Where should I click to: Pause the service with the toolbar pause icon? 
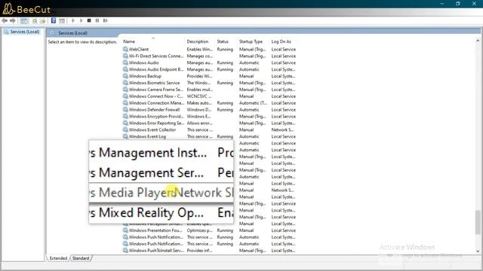click(x=97, y=20)
